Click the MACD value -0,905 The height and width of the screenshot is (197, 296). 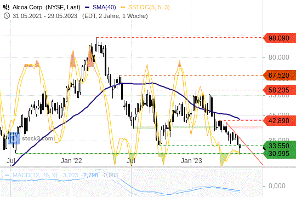pos(110,175)
